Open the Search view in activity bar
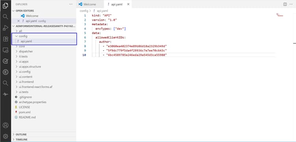 click(x=6, y=17)
